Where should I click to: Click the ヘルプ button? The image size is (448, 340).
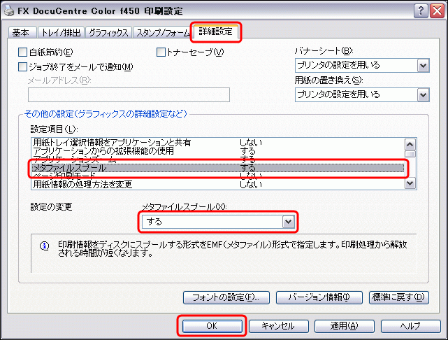[x=410, y=326]
